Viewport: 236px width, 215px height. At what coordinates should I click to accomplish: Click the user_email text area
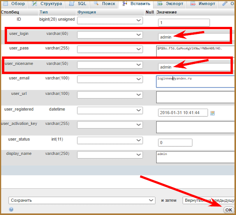195,82
